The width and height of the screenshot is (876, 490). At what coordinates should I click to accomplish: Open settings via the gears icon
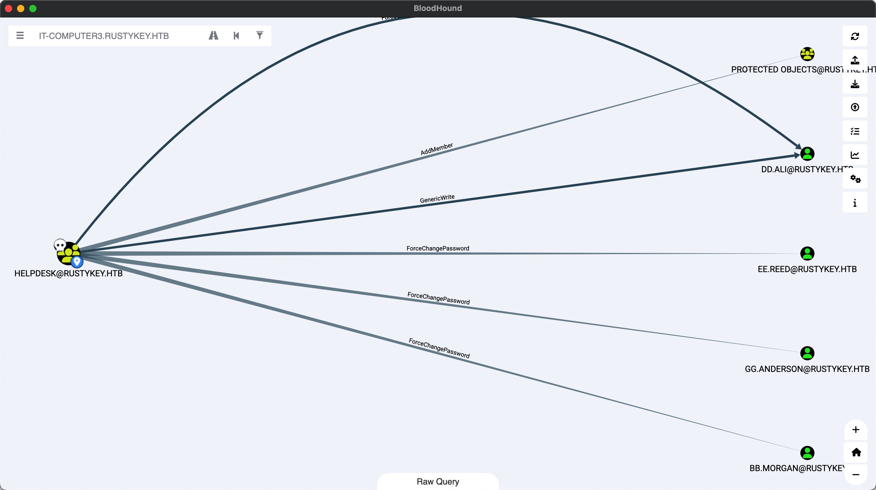coord(855,179)
